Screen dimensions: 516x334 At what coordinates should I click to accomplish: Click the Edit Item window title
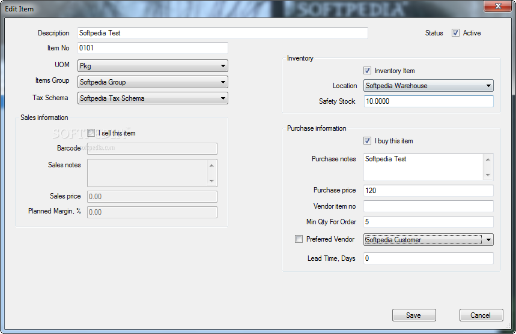(x=19, y=9)
